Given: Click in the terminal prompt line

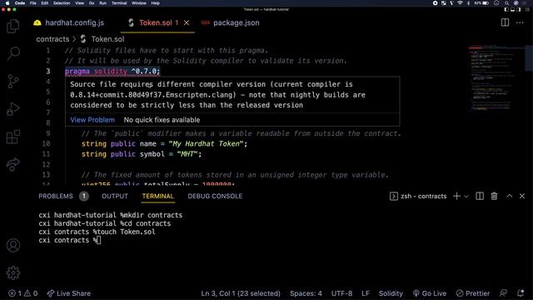Looking at the screenshot, I should point(69,240).
